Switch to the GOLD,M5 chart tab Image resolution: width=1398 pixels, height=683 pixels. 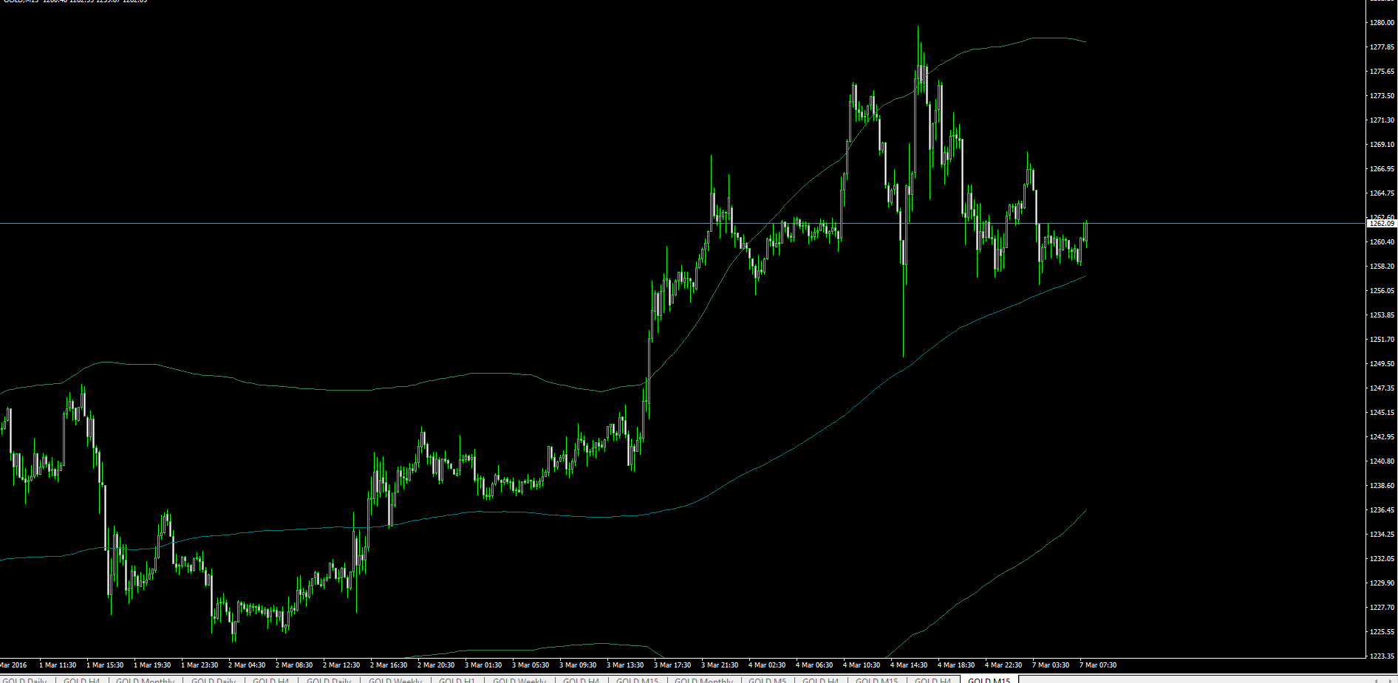click(x=767, y=680)
